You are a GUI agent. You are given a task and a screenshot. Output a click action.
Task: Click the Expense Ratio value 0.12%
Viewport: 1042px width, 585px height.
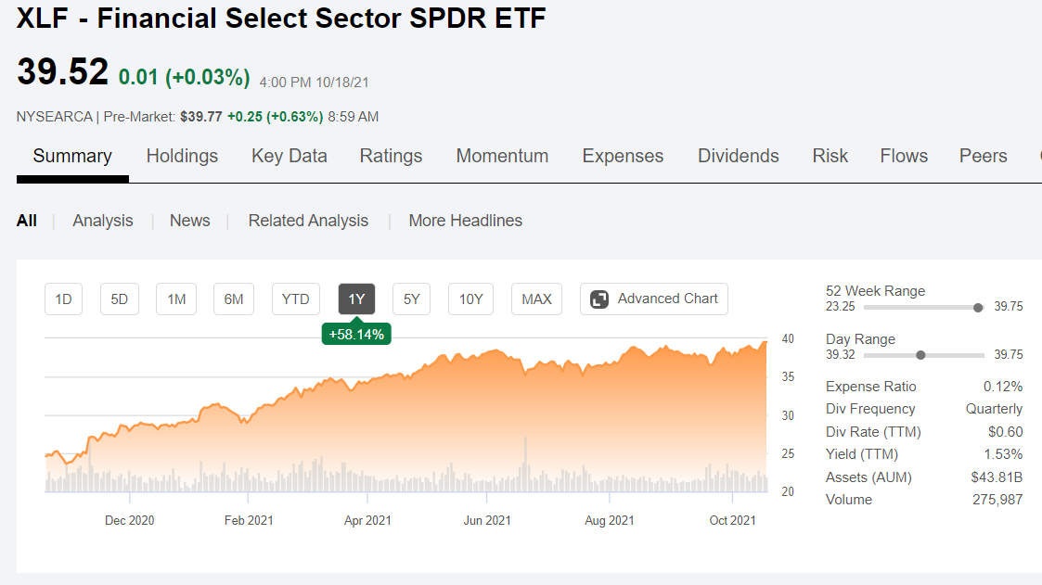(x=1003, y=387)
